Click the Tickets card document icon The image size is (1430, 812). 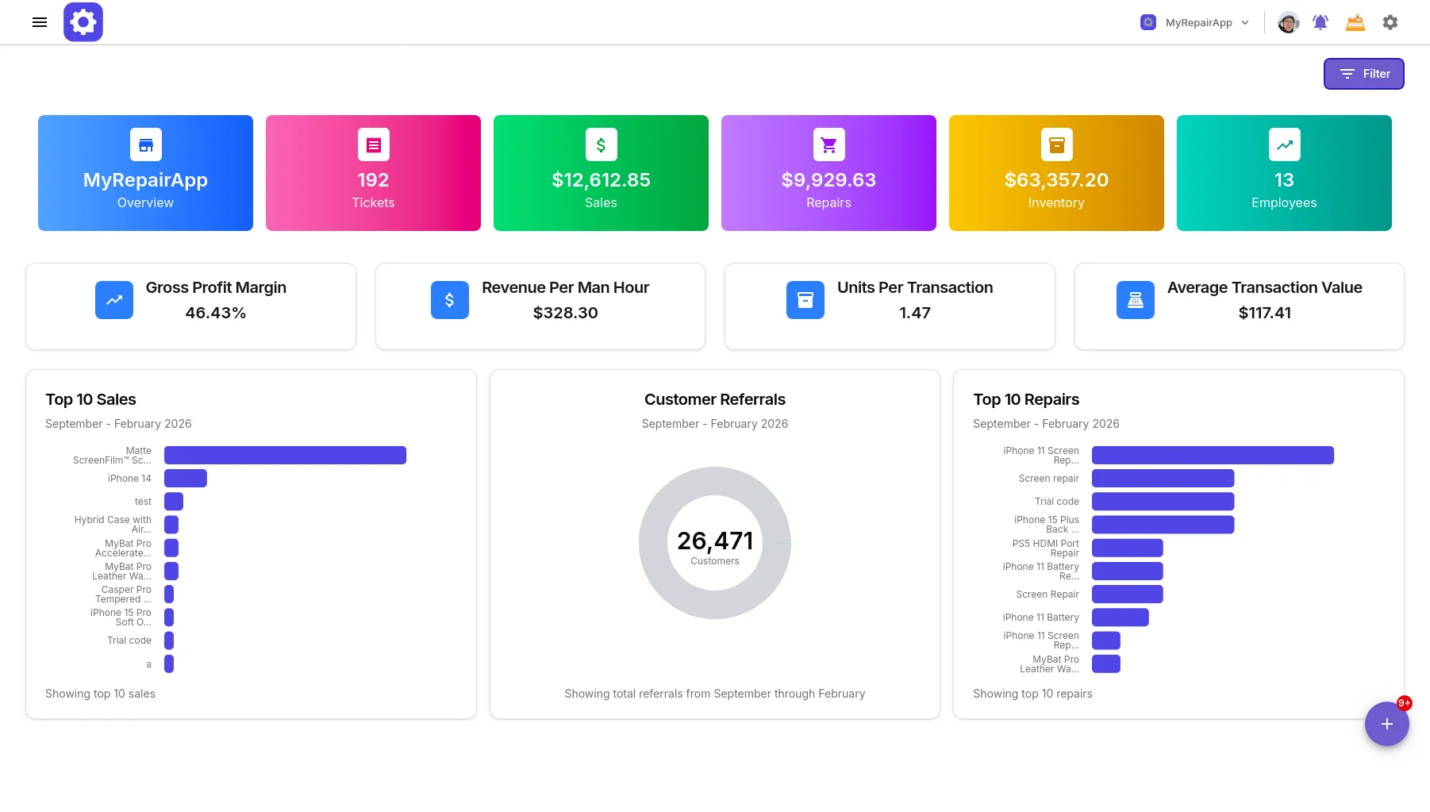tap(374, 144)
